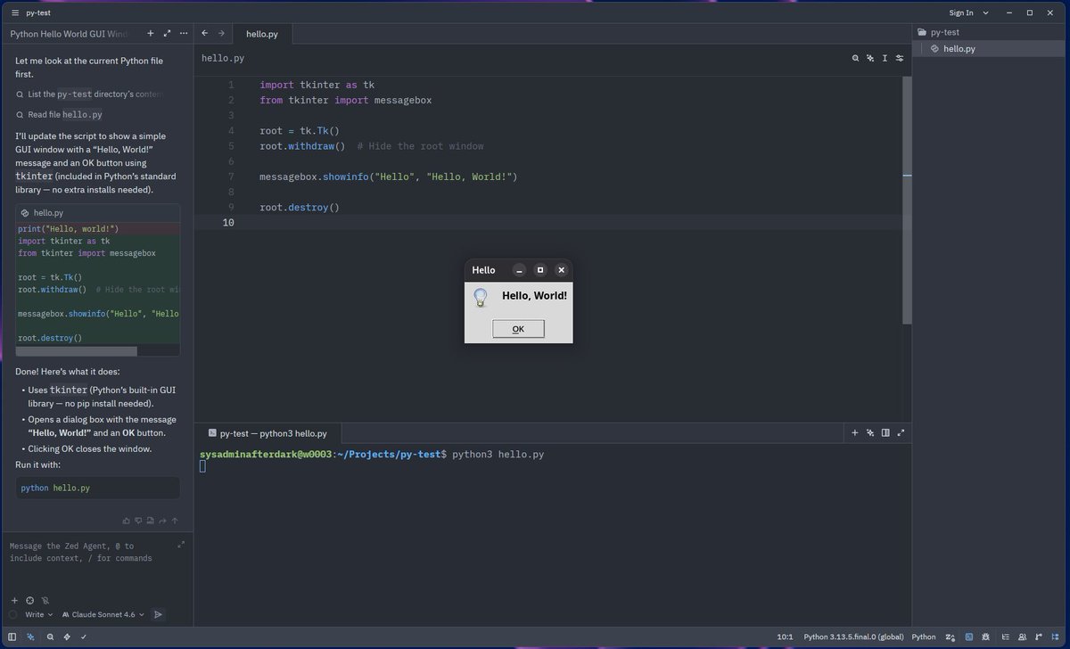Click the 10:1 cursor position in status bar
The height and width of the screenshot is (649, 1070).
[x=785, y=637]
